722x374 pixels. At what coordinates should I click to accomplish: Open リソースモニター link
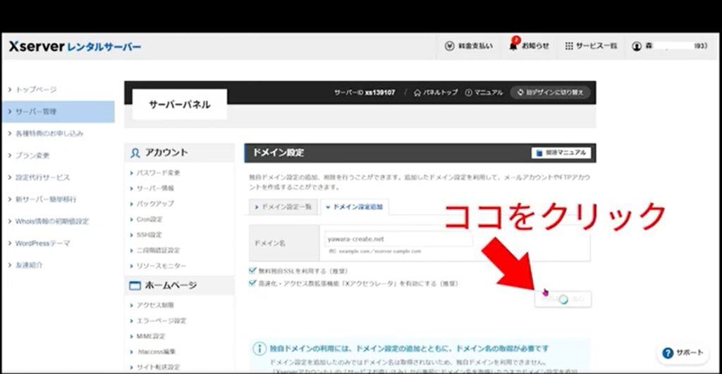point(161,266)
